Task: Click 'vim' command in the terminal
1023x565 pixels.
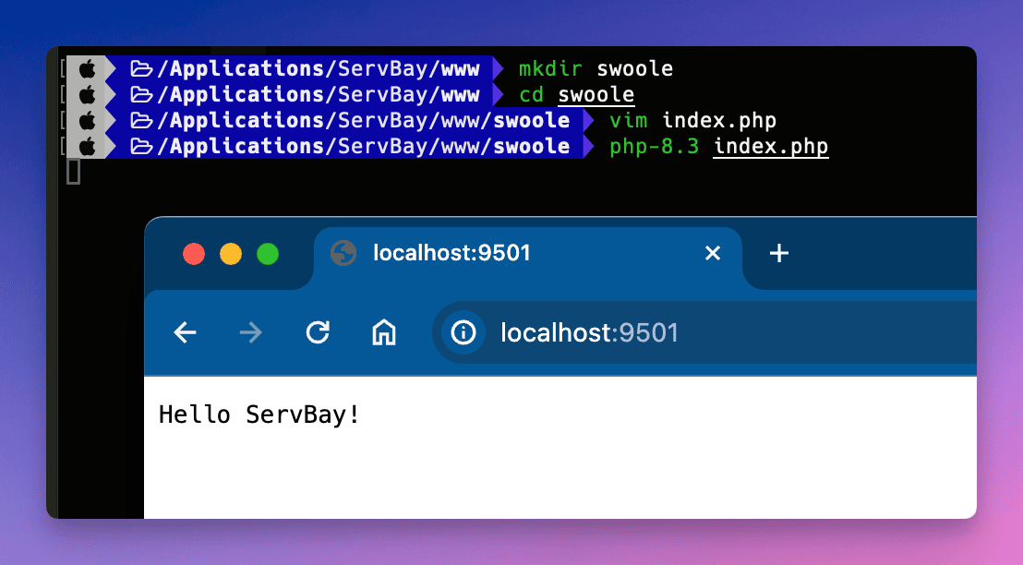Action: coord(628,121)
